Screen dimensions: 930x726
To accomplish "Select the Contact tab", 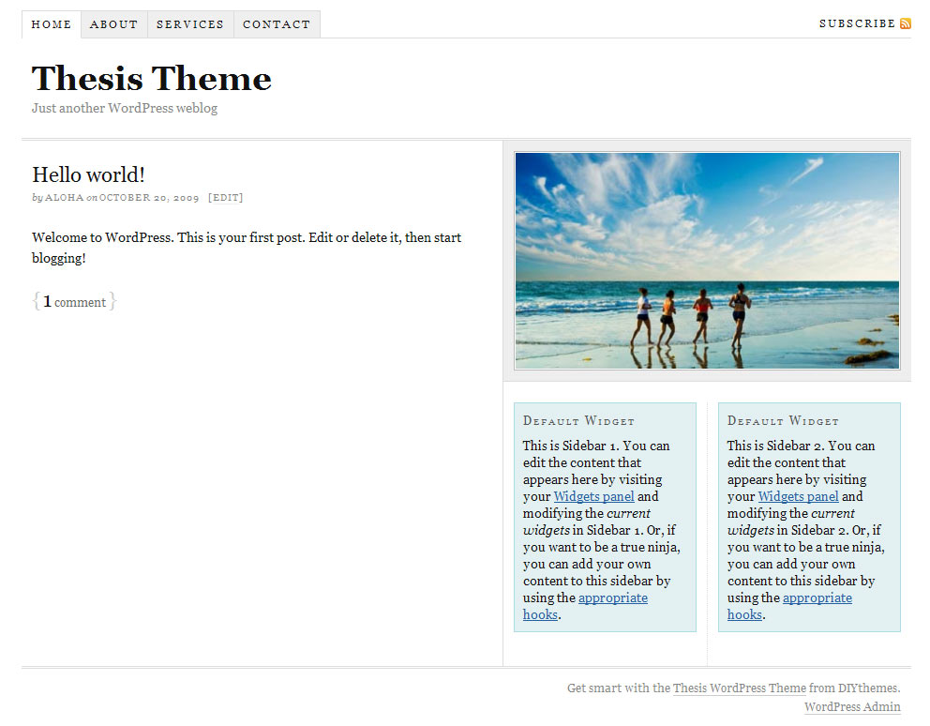I will click(277, 24).
